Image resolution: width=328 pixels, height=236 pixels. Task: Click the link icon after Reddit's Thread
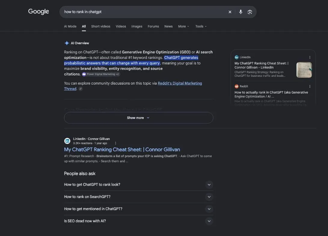point(81,89)
